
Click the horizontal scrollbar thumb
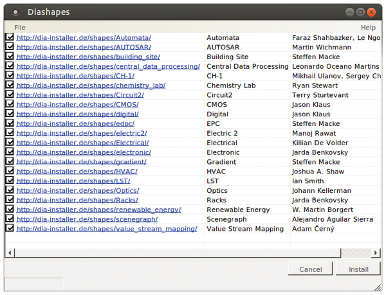[178, 253]
